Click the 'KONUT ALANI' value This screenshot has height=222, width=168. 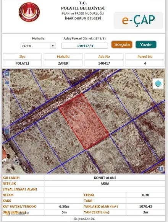[x=105, y=178]
